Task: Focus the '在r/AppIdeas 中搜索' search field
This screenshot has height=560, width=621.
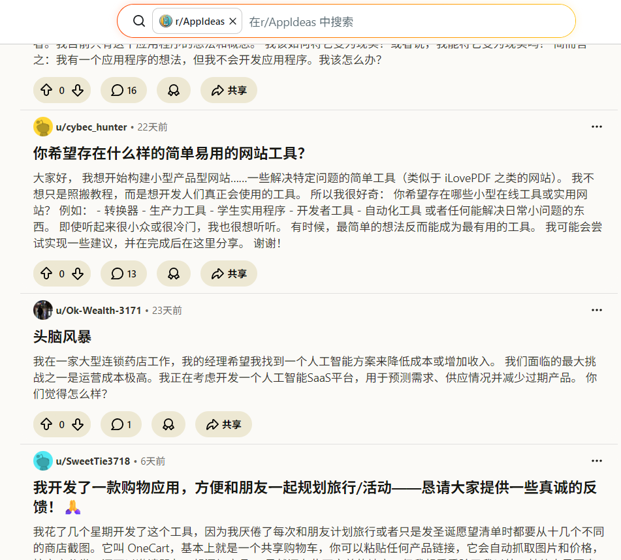Action: click(x=408, y=22)
